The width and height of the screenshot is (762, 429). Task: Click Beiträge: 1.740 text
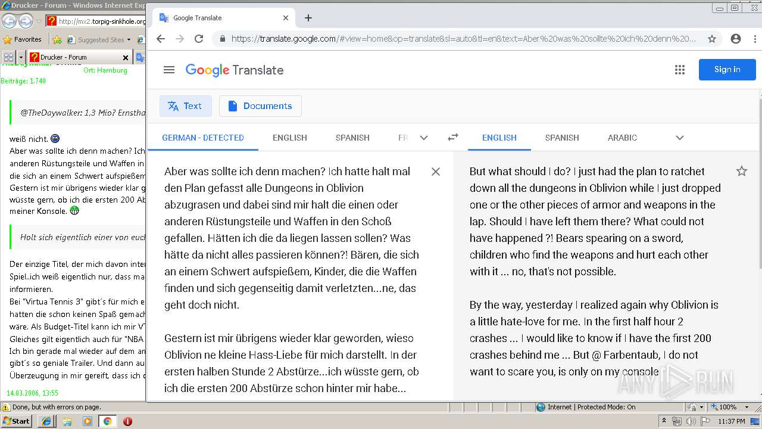point(23,81)
